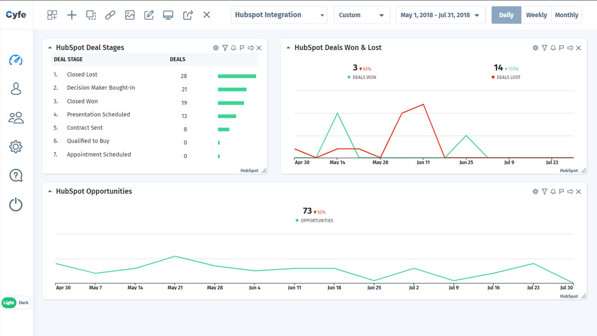The image size is (597, 336).
Task: Select the Light theme toggle
Action: [9, 303]
